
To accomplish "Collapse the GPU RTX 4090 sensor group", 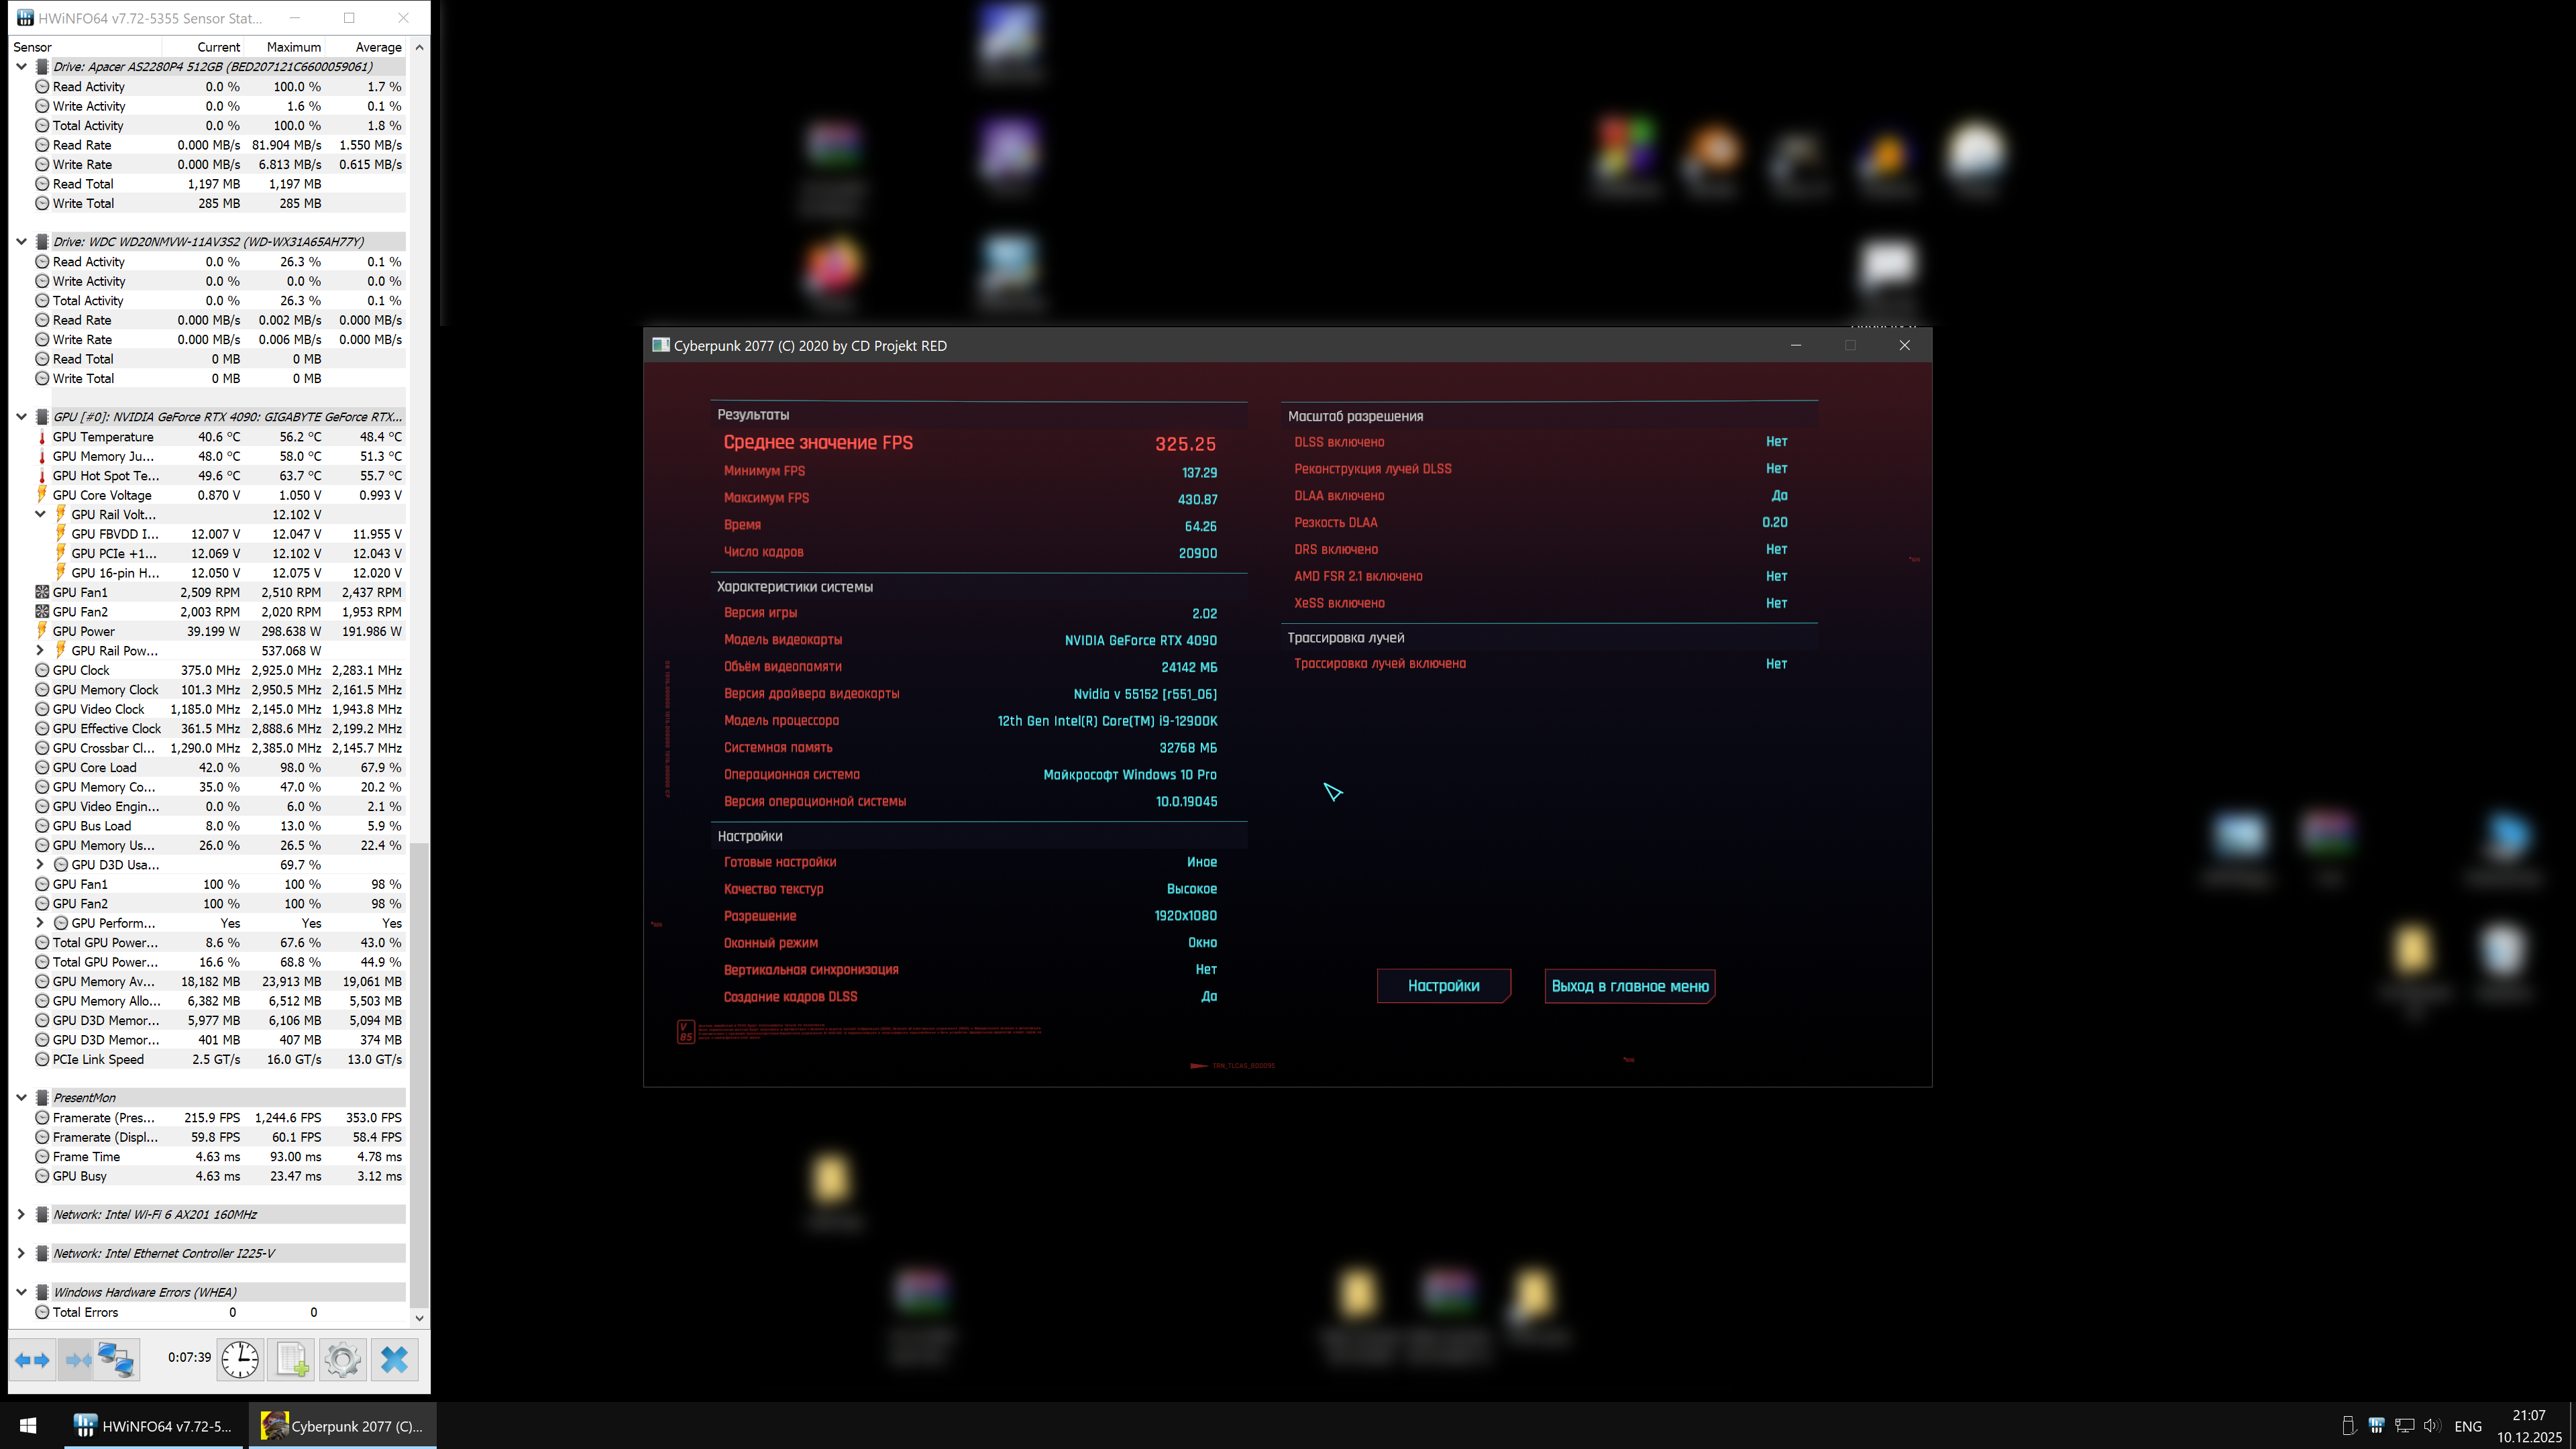I will coord(22,417).
